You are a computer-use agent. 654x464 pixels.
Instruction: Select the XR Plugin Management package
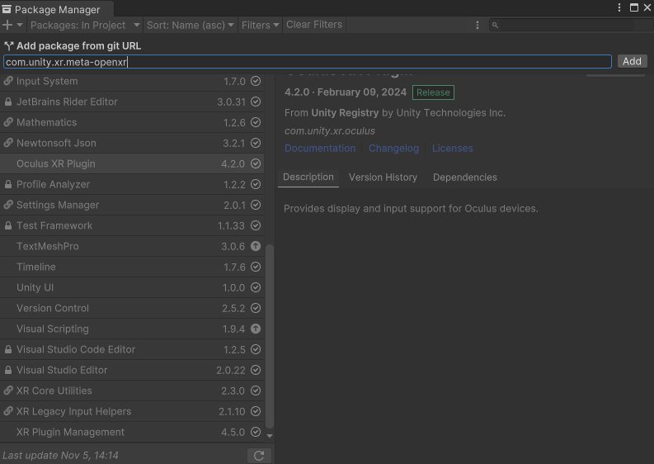pos(132,432)
